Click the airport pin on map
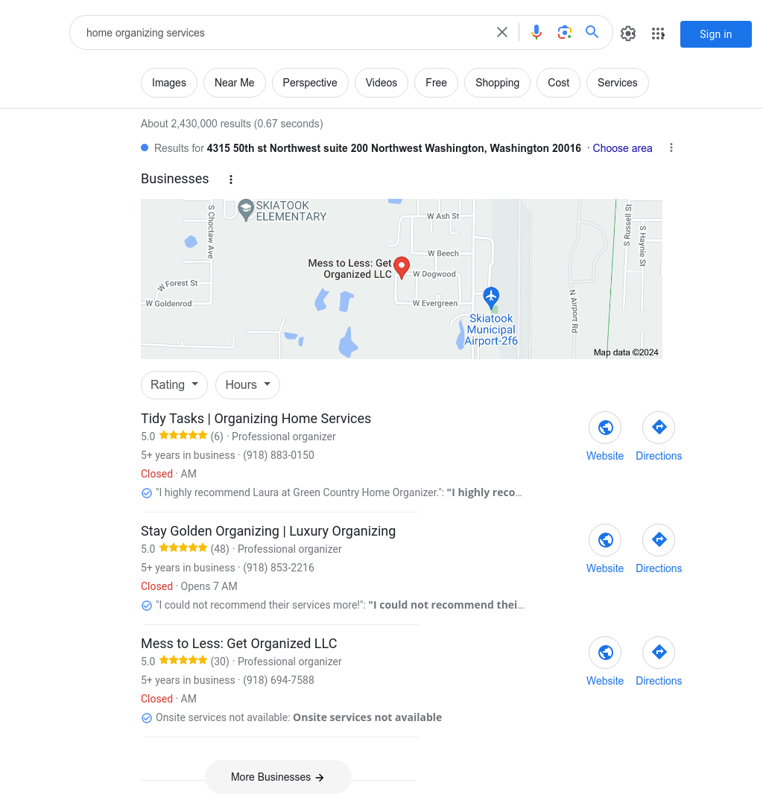 tap(491, 297)
